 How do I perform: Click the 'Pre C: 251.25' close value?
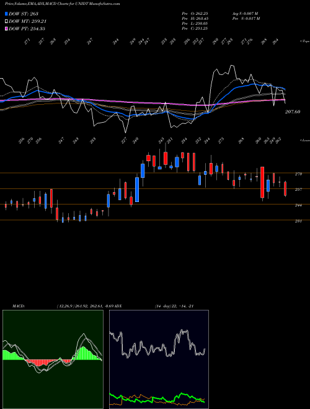195,29
